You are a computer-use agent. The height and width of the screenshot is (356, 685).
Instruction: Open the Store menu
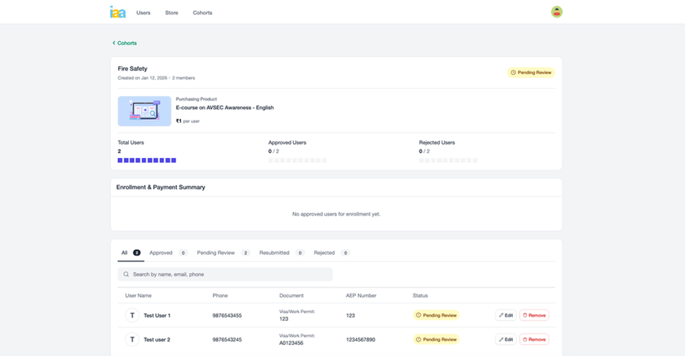pos(171,12)
